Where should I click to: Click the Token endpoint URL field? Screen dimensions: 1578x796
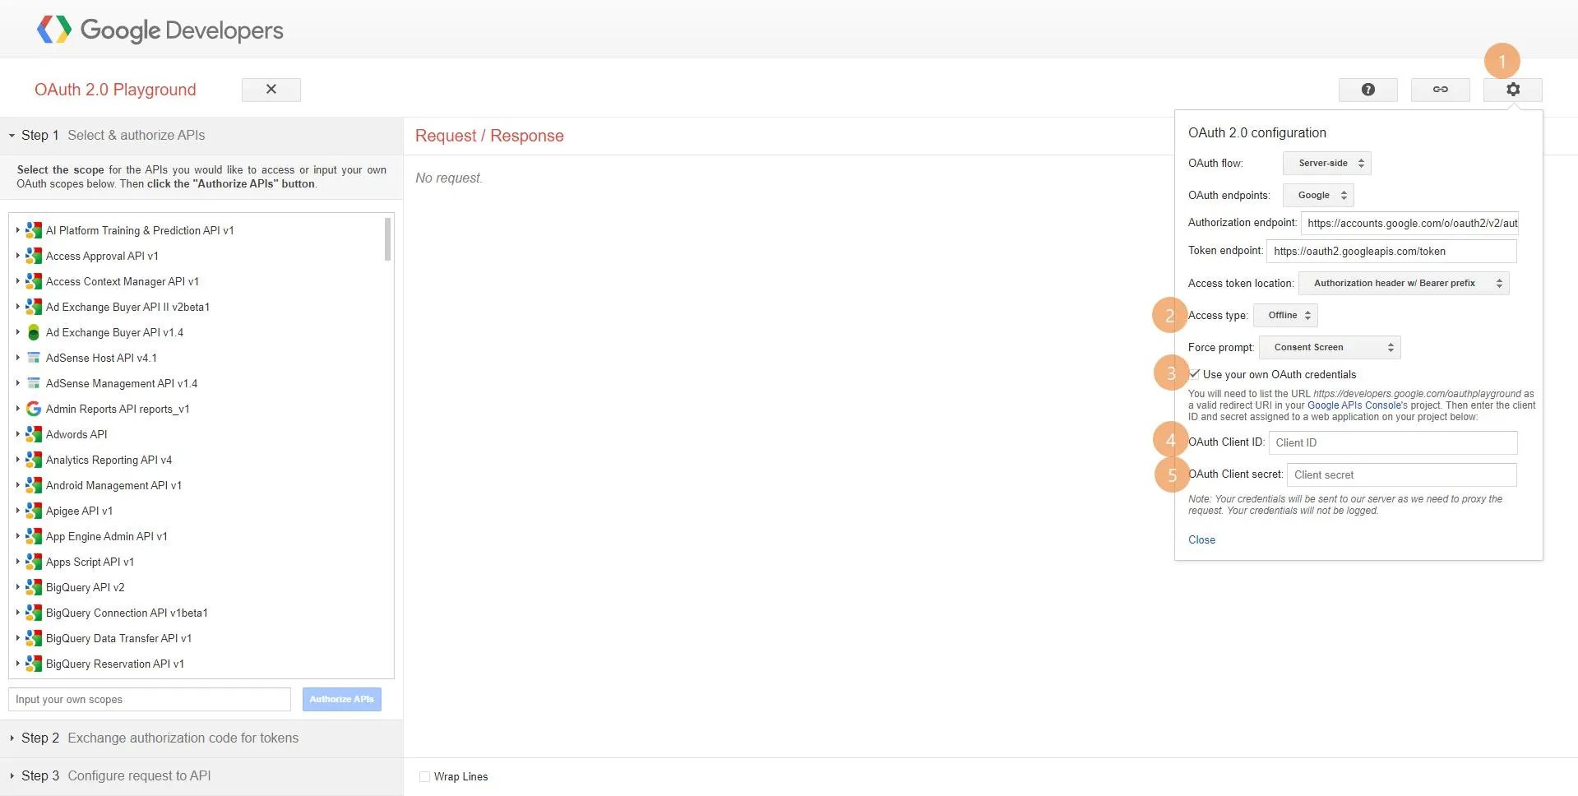pos(1391,251)
